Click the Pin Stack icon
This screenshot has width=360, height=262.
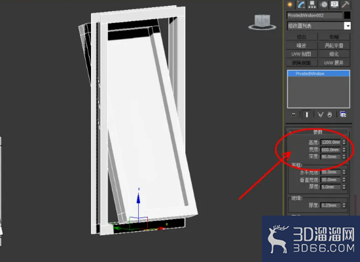coord(293,114)
